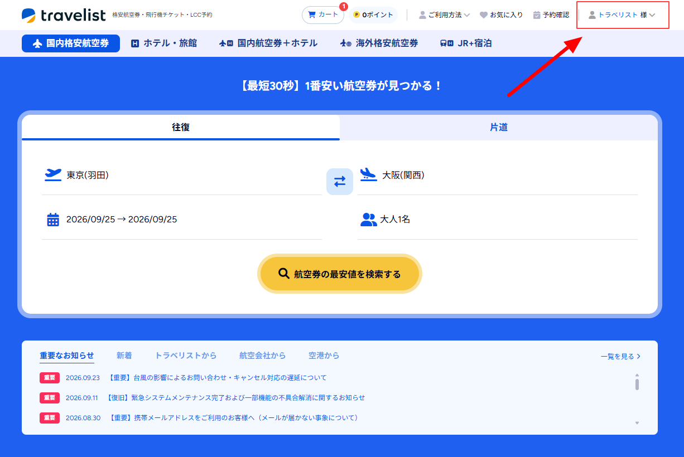Select 重要なお知らせ news tab
This screenshot has height=457, width=684.
coord(67,356)
